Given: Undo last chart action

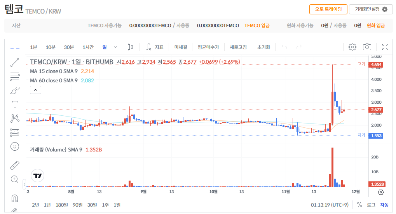Looking at the screenshot, I should pos(284,47).
